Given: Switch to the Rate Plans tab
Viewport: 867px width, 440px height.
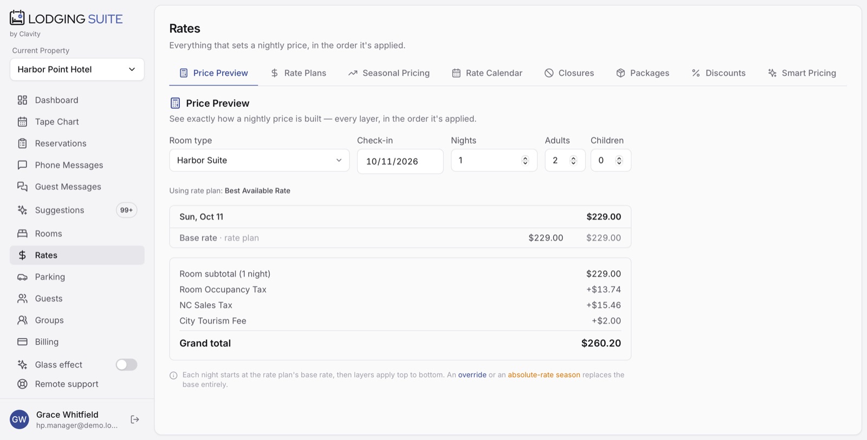Looking at the screenshot, I should pos(298,73).
